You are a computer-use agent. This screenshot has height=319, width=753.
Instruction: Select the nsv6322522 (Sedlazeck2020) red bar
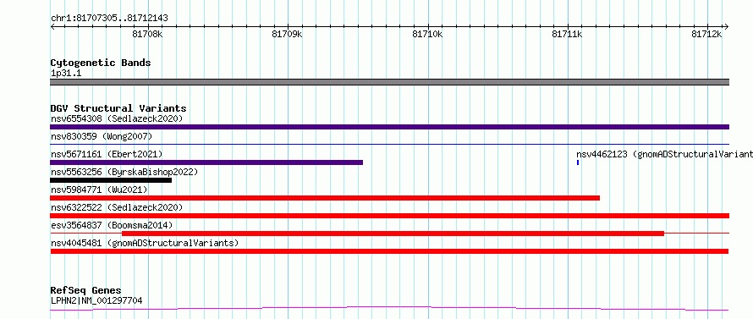[x=389, y=216]
